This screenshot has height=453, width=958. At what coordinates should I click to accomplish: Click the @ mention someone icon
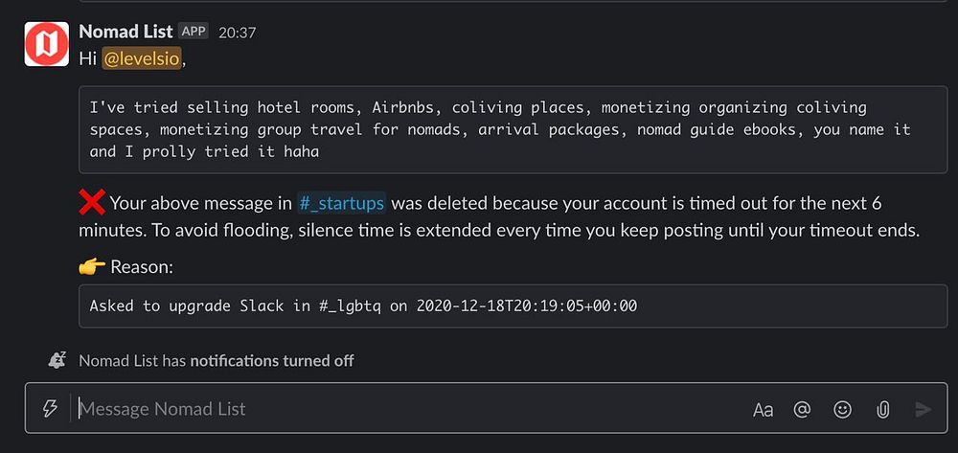(803, 410)
